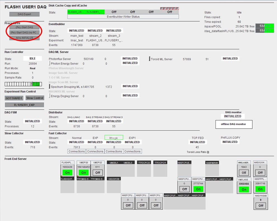Click the /space/POOL free space bar

point(264,26)
